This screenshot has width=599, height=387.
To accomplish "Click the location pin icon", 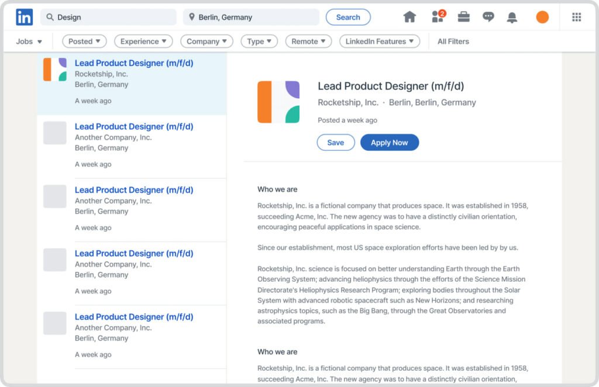I will [192, 17].
